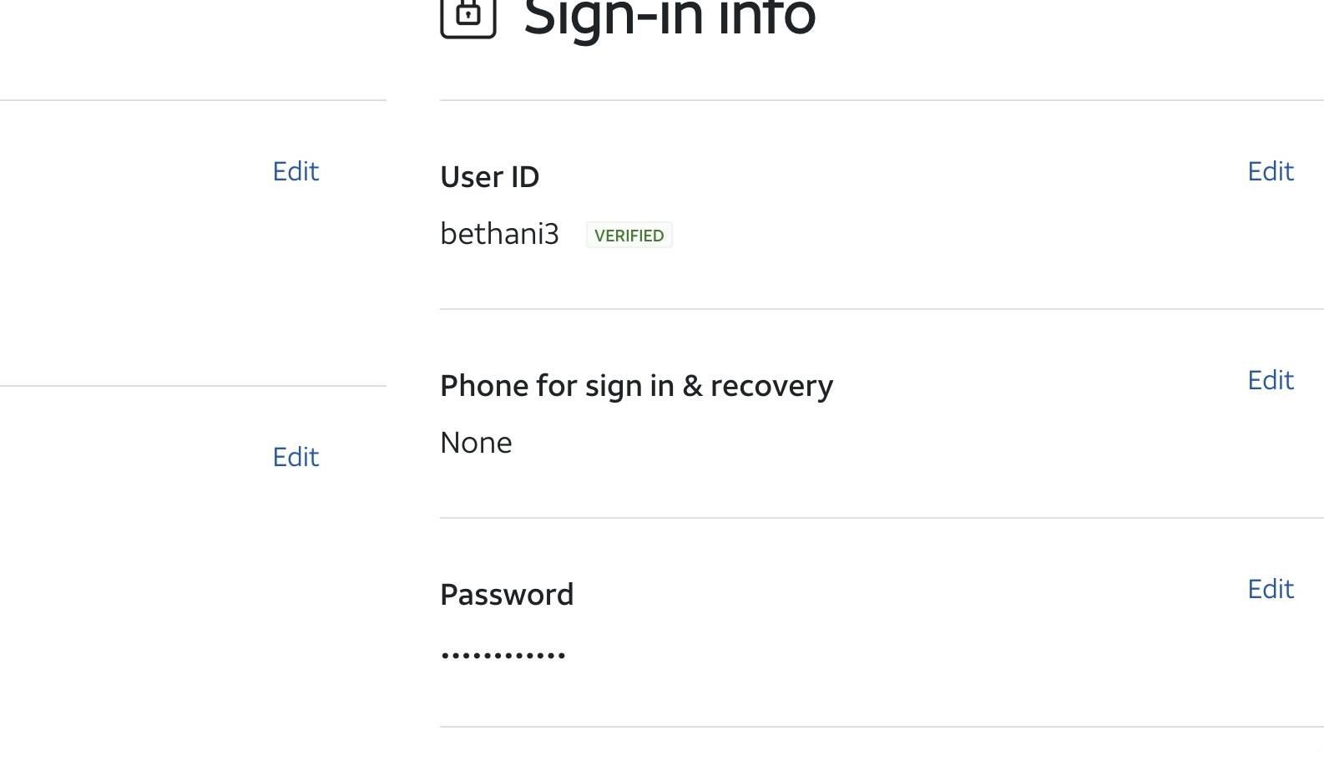Select the User ID label
This screenshot has width=1324, height=761.
point(490,176)
